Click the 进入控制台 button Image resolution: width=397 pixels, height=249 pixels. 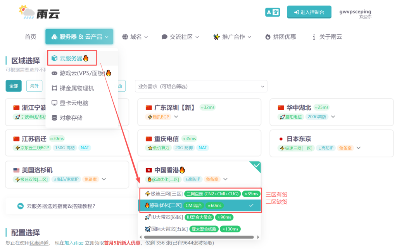point(309,12)
